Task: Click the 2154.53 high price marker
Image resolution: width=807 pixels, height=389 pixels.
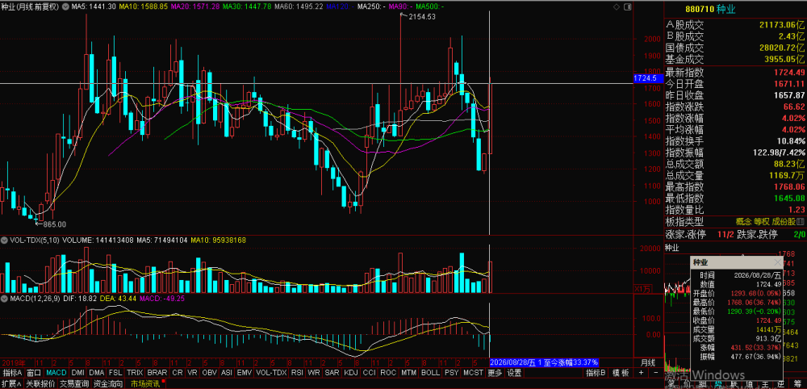Action: point(421,16)
